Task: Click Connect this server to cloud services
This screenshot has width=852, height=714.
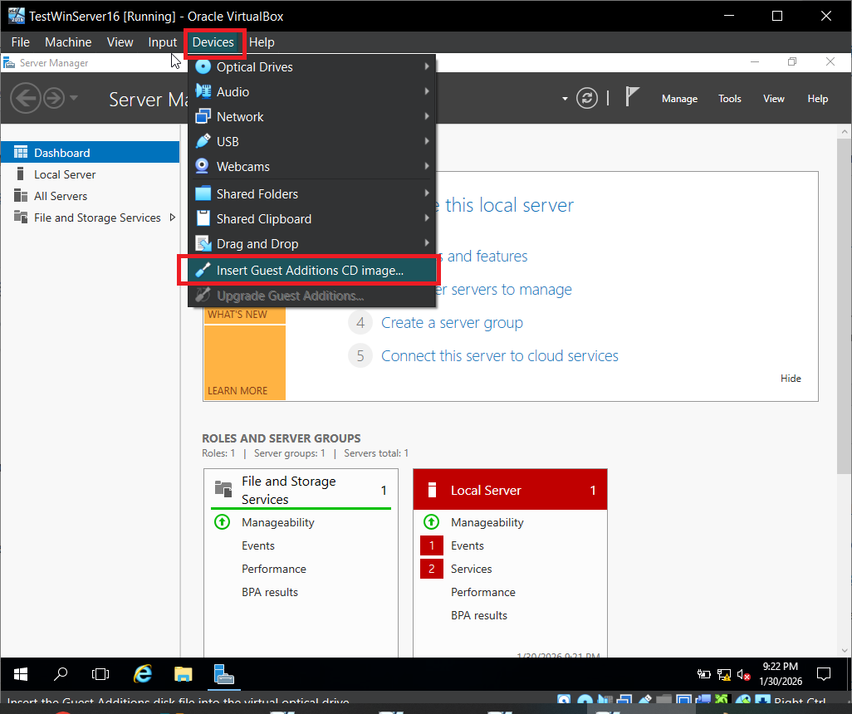Action: (x=499, y=356)
